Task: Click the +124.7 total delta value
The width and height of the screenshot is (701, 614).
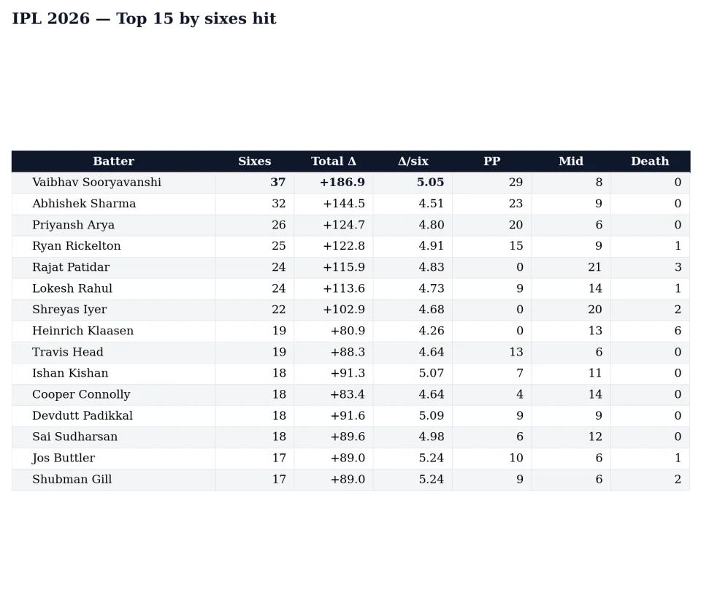Action: [344, 225]
